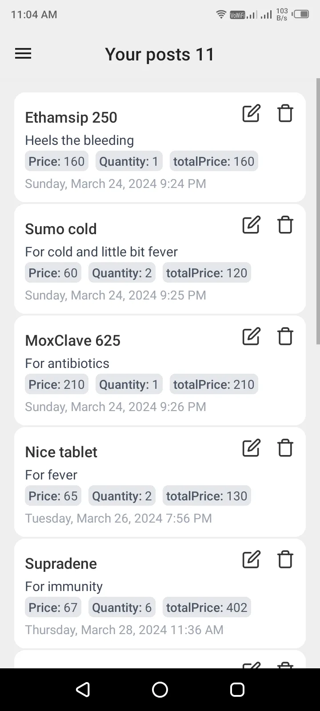
Task: Open the Ethamsip 250 post title
Action: coord(71,117)
